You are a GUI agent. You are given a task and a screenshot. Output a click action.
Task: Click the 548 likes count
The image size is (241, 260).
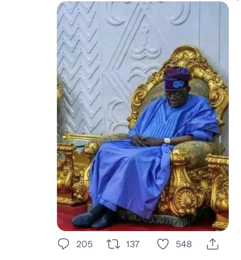pyautogui.click(x=184, y=244)
